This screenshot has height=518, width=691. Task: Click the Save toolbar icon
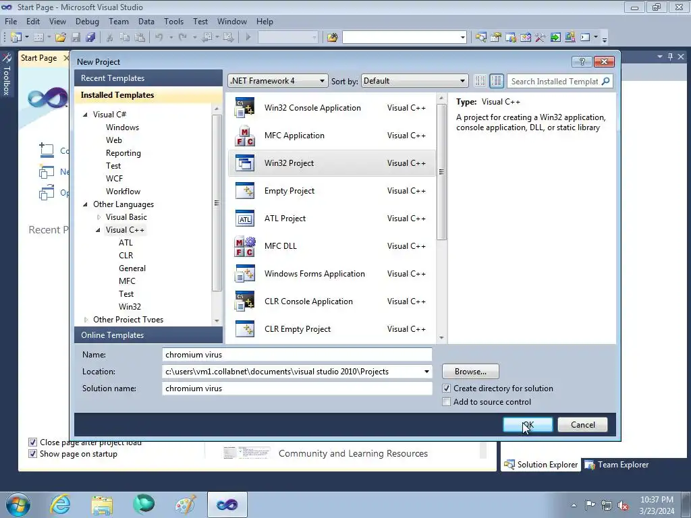tap(76, 38)
